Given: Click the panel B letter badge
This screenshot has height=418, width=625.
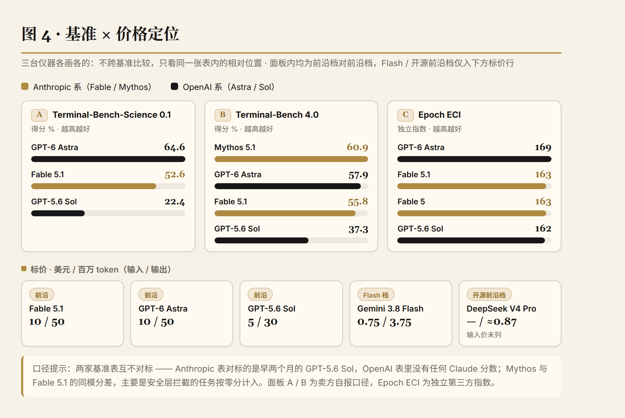Looking at the screenshot, I should click(222, 115).
